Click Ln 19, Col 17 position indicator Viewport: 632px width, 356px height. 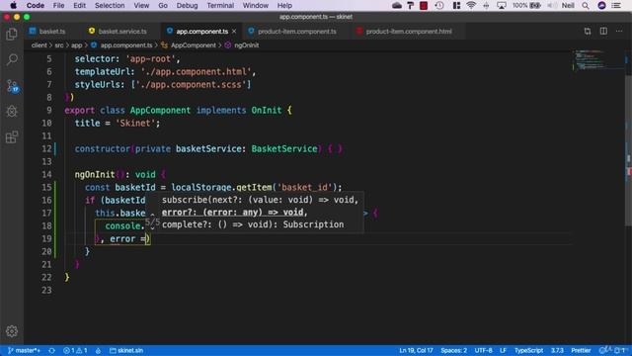(x=416, y=350)
